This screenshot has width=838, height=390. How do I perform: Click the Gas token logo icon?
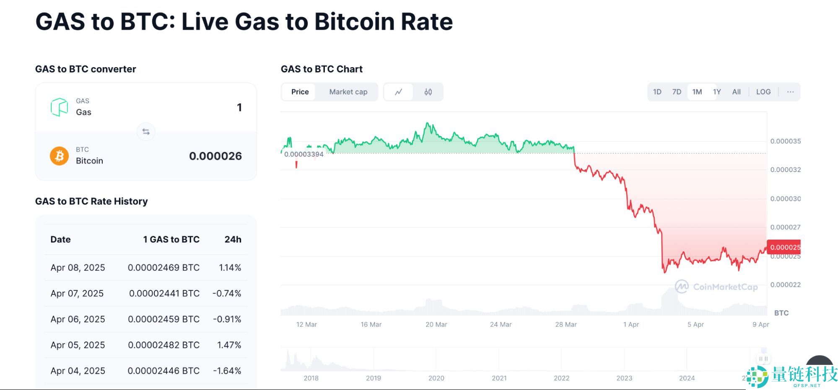tap(59, 107)
